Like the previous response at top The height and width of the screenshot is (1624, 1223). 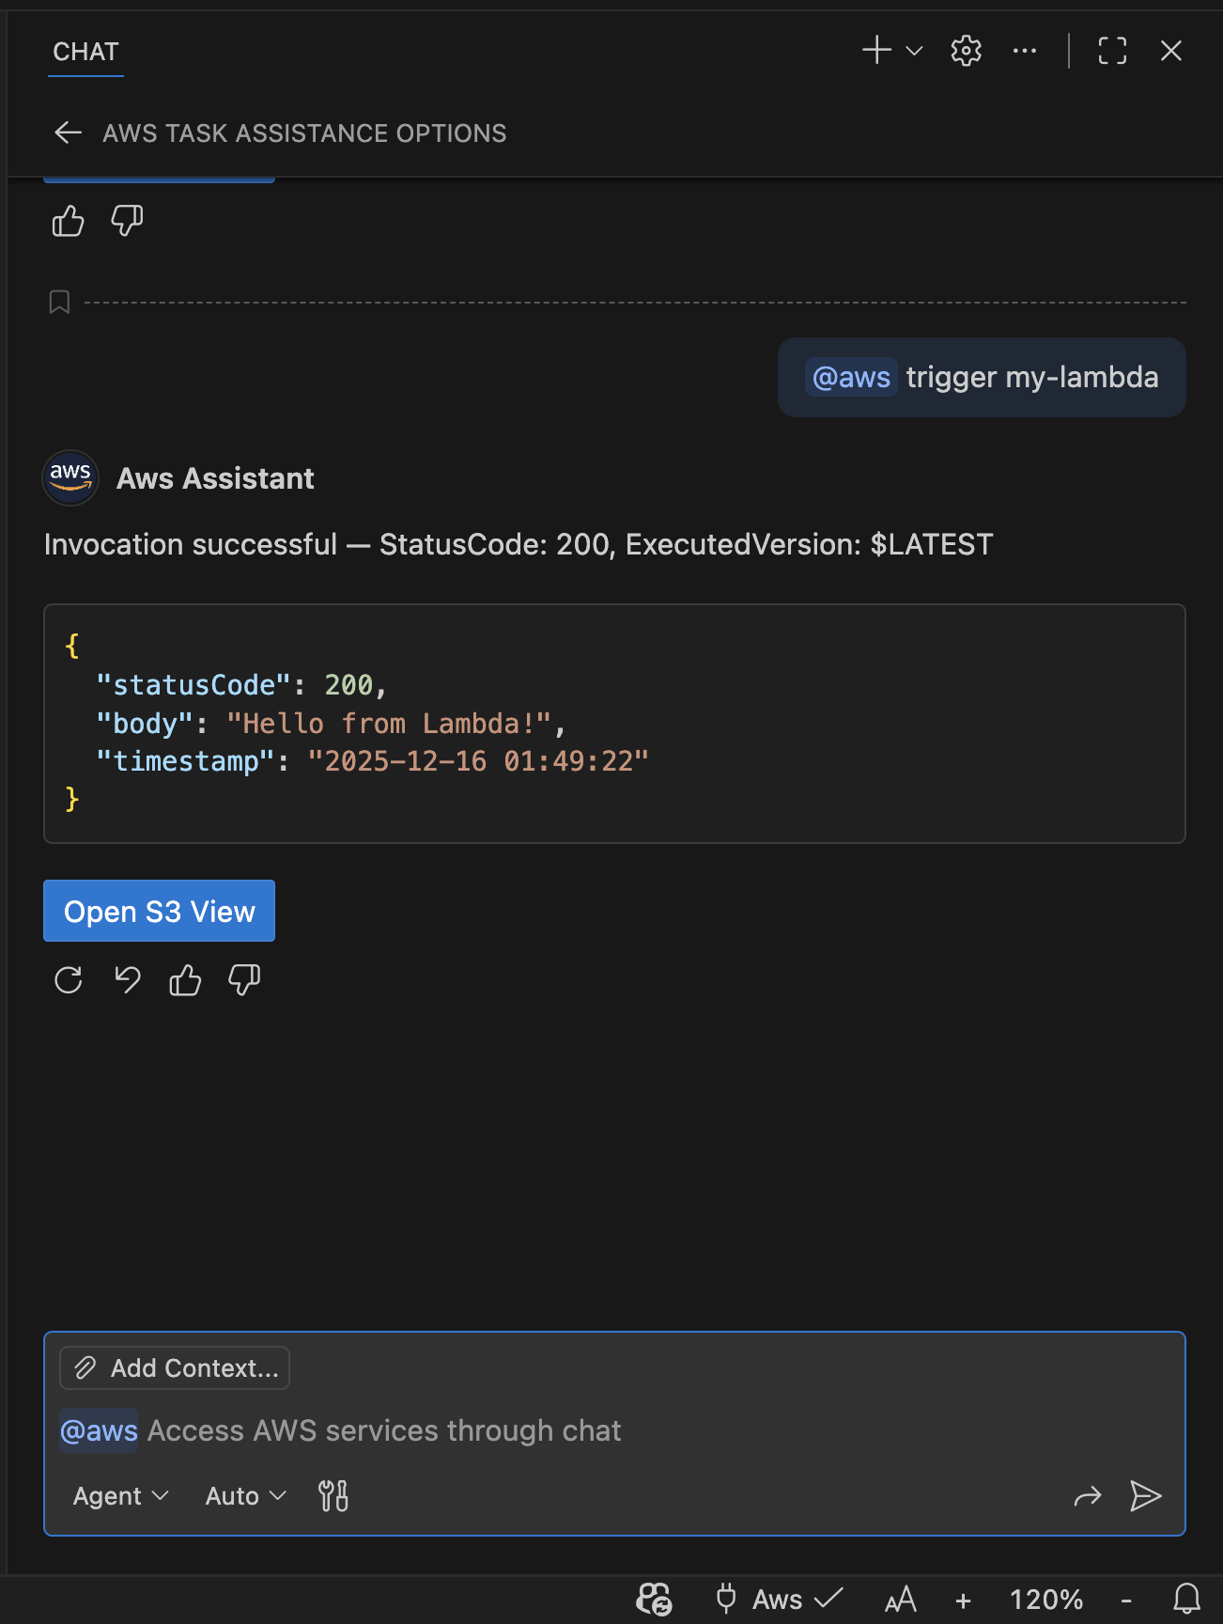(x=68, y=222)
